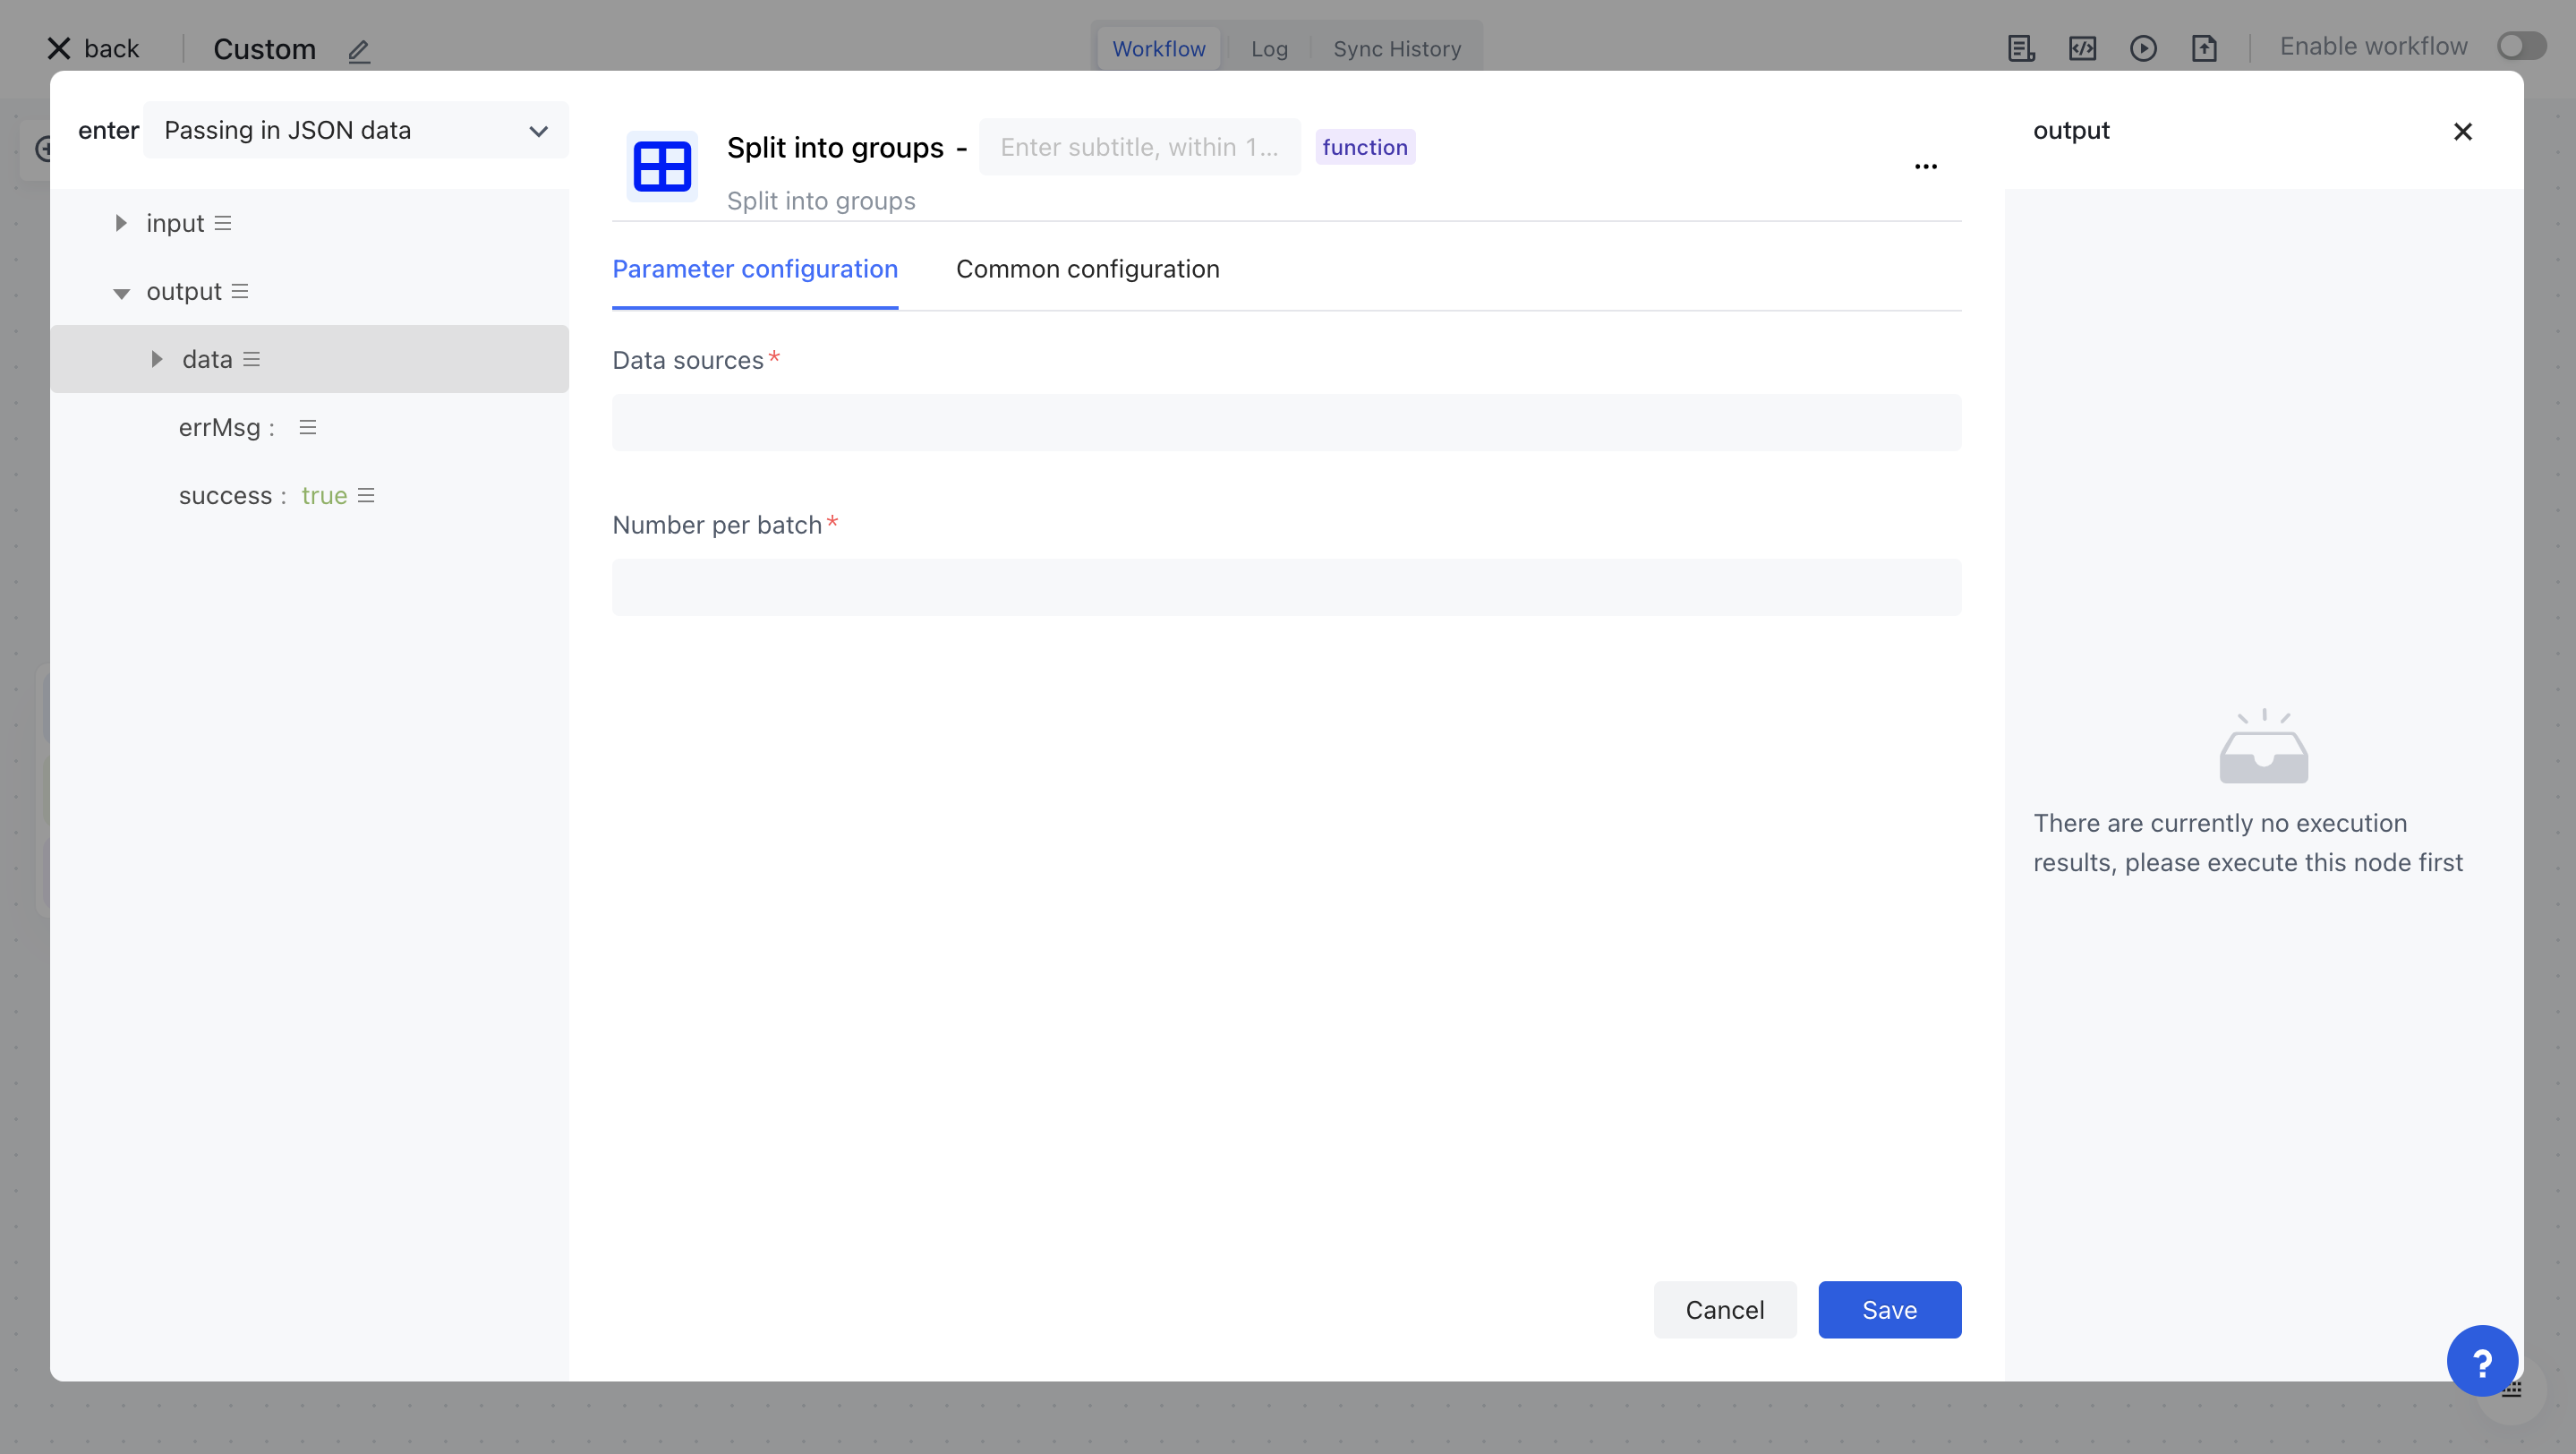Expand the data tree item
Screen dimensions: 2576x1454
157,359
